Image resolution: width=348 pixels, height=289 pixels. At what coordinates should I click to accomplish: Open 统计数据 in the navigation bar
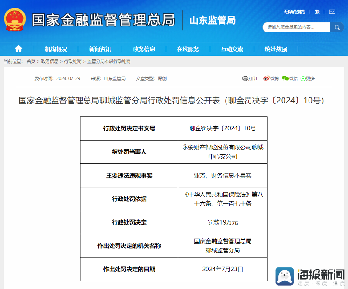276,49
